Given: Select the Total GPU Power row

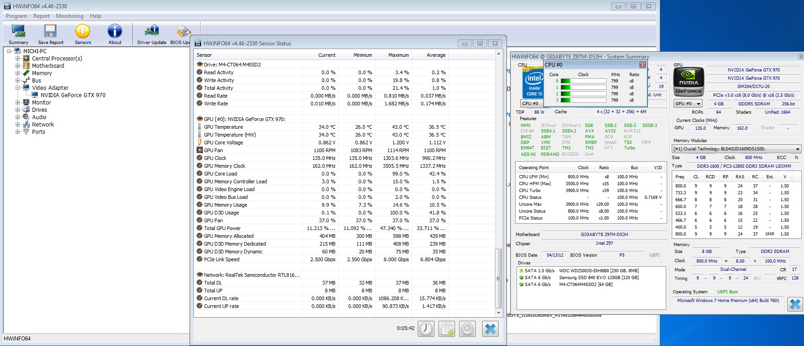Looking at the screenshot, I should pos(321,228).
